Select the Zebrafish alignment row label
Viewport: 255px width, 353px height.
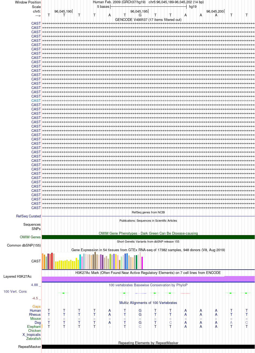(34, 339)
